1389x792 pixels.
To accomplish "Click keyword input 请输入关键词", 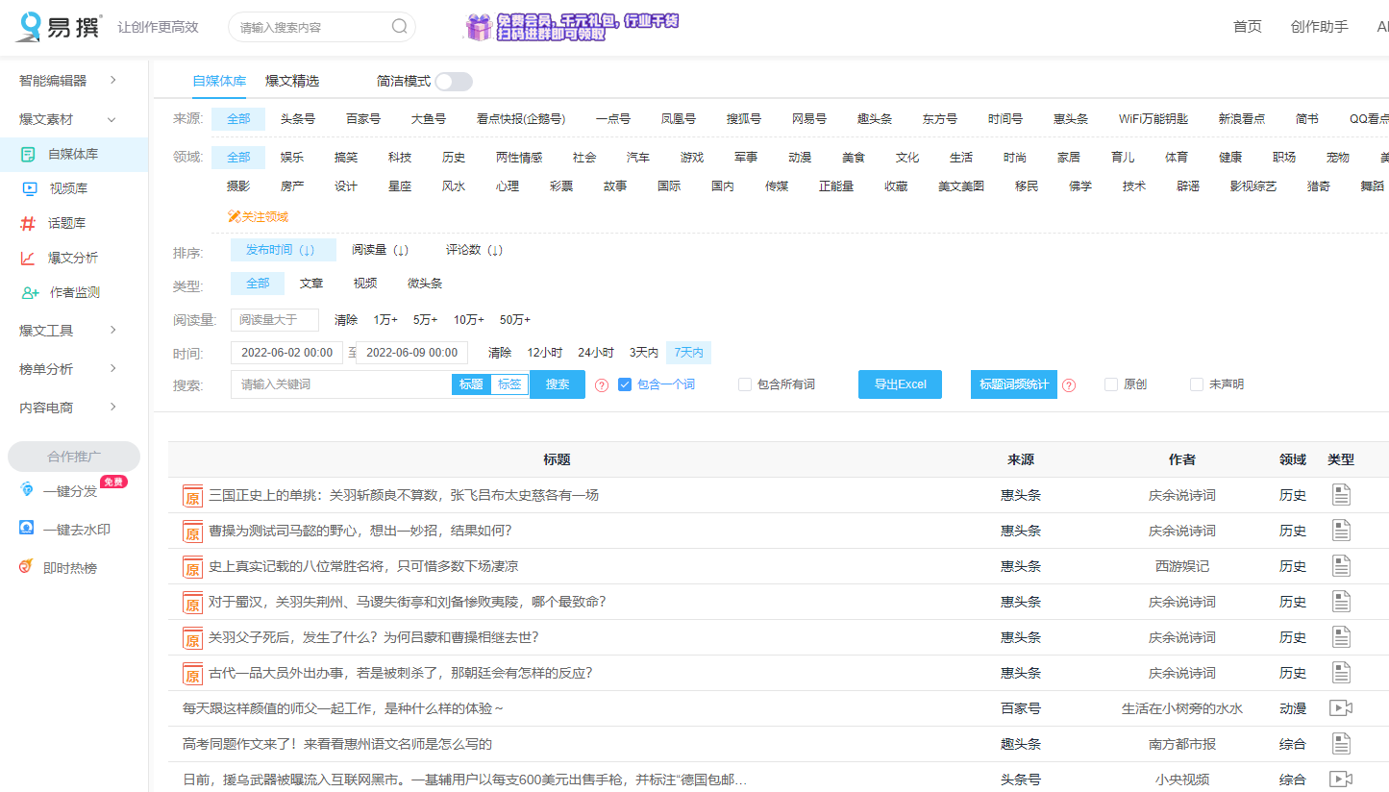I will (x=341, y=384).
